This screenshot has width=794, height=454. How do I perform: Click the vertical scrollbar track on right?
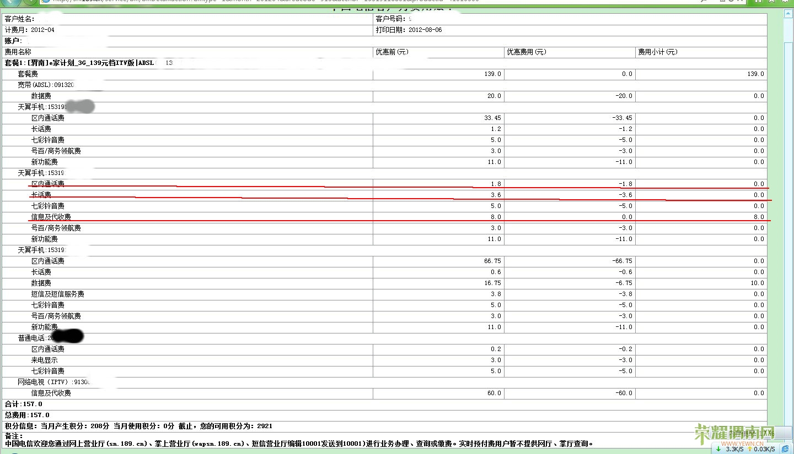point(789,220)
